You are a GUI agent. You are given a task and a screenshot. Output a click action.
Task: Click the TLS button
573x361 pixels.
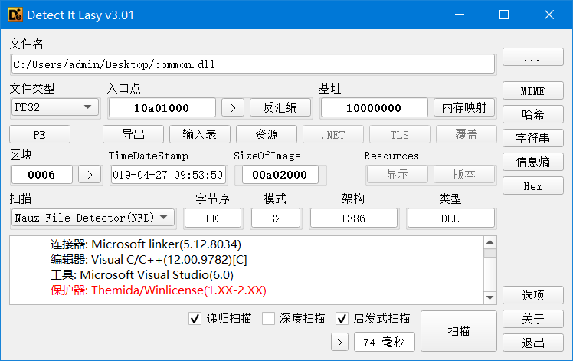pos(399,134)
